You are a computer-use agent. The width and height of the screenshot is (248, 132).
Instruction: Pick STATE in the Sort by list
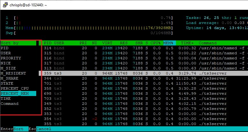click(7, 83)
